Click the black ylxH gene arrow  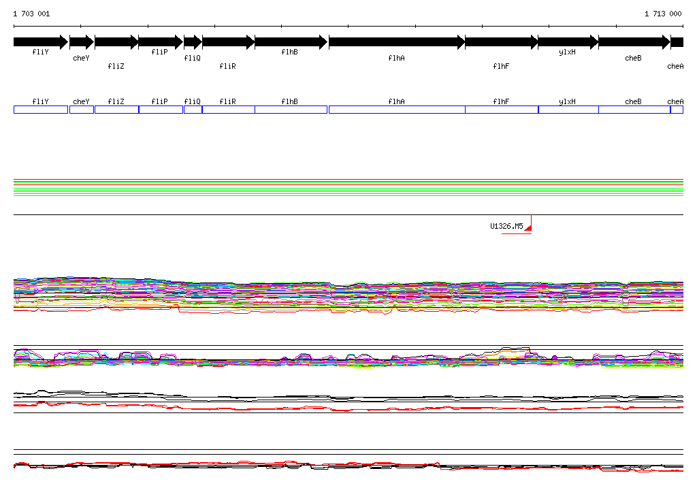click(x=568, y=42)
